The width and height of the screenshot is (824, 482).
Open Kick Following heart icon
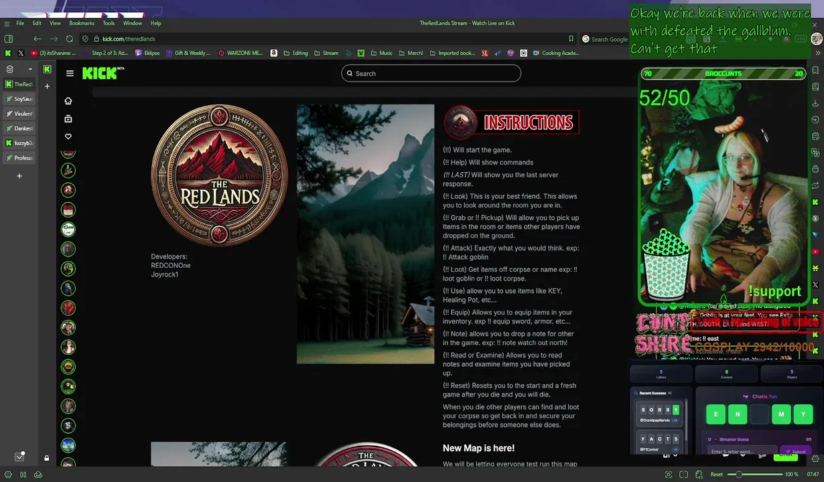click(x=68, y=137)
